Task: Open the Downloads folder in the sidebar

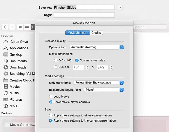Action: coord(15,67)
